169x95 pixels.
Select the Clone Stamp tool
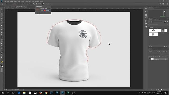(2, 34)
